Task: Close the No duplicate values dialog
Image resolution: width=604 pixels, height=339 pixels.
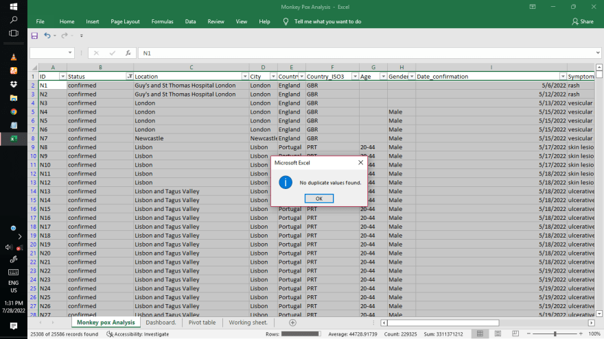Action: coord(360,162)
